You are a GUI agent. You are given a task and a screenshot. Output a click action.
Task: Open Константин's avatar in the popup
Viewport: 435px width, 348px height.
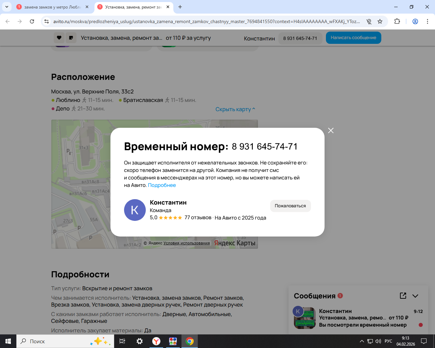(x=135, y=210)
